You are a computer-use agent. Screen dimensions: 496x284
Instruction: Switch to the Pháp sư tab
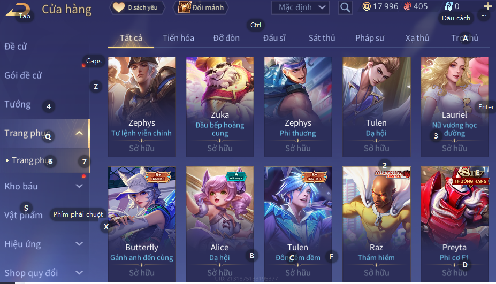370,38
